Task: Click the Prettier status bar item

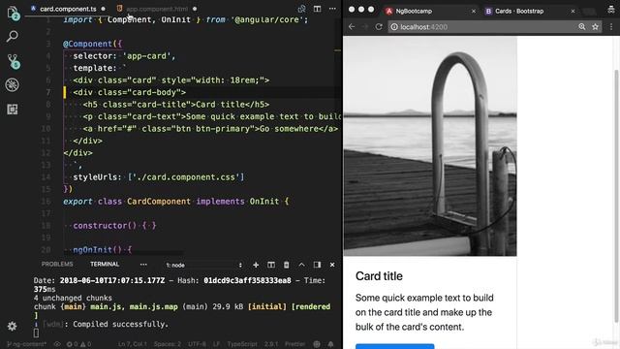Action: click(x=294, y=344)
